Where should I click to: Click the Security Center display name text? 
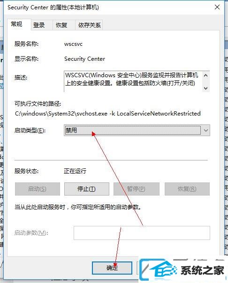point(85,59)
